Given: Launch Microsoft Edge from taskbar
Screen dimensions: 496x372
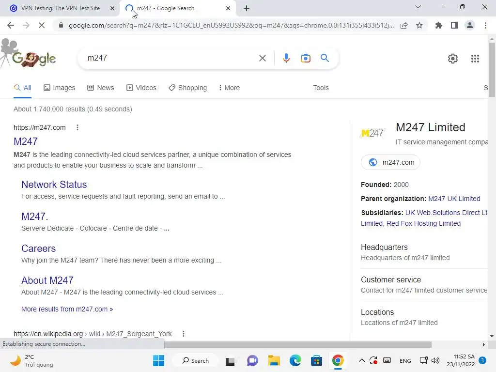Looking at the screenshot, I should click(295, 360).
